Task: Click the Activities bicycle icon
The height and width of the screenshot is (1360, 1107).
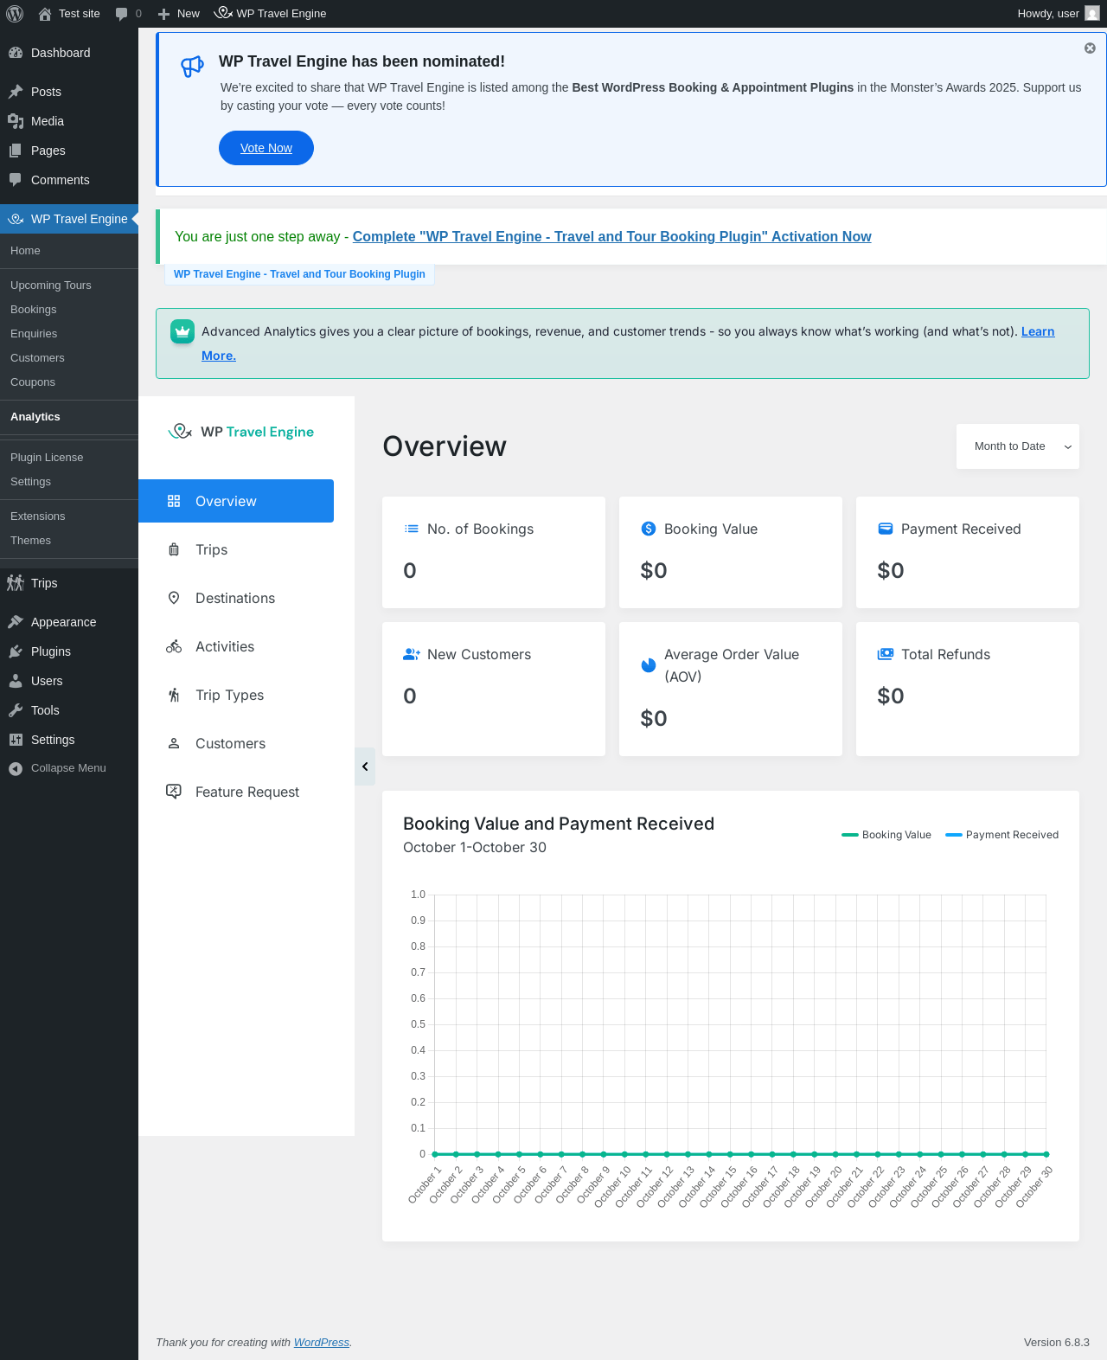Action: [x=174, y=646]
